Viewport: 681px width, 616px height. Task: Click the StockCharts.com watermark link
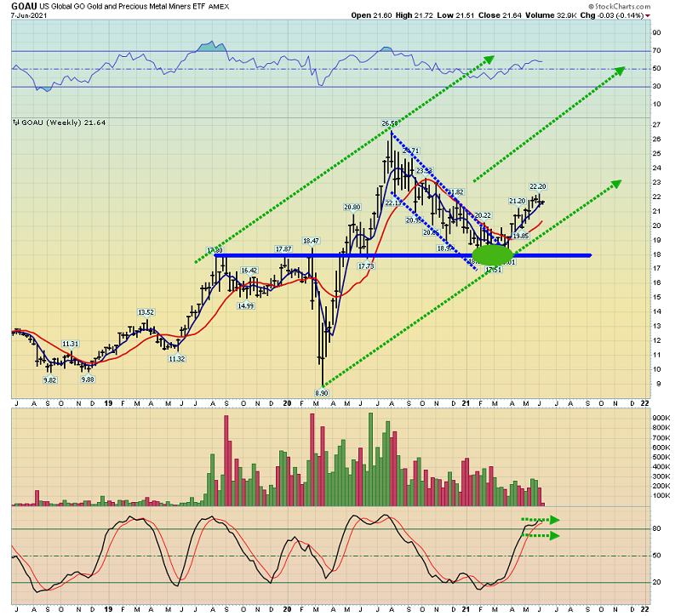pyautogui.click(x=620, y=6)
